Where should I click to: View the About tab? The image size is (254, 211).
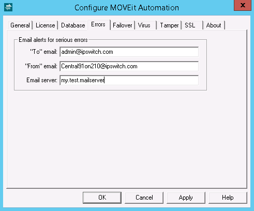coord(214,25)
